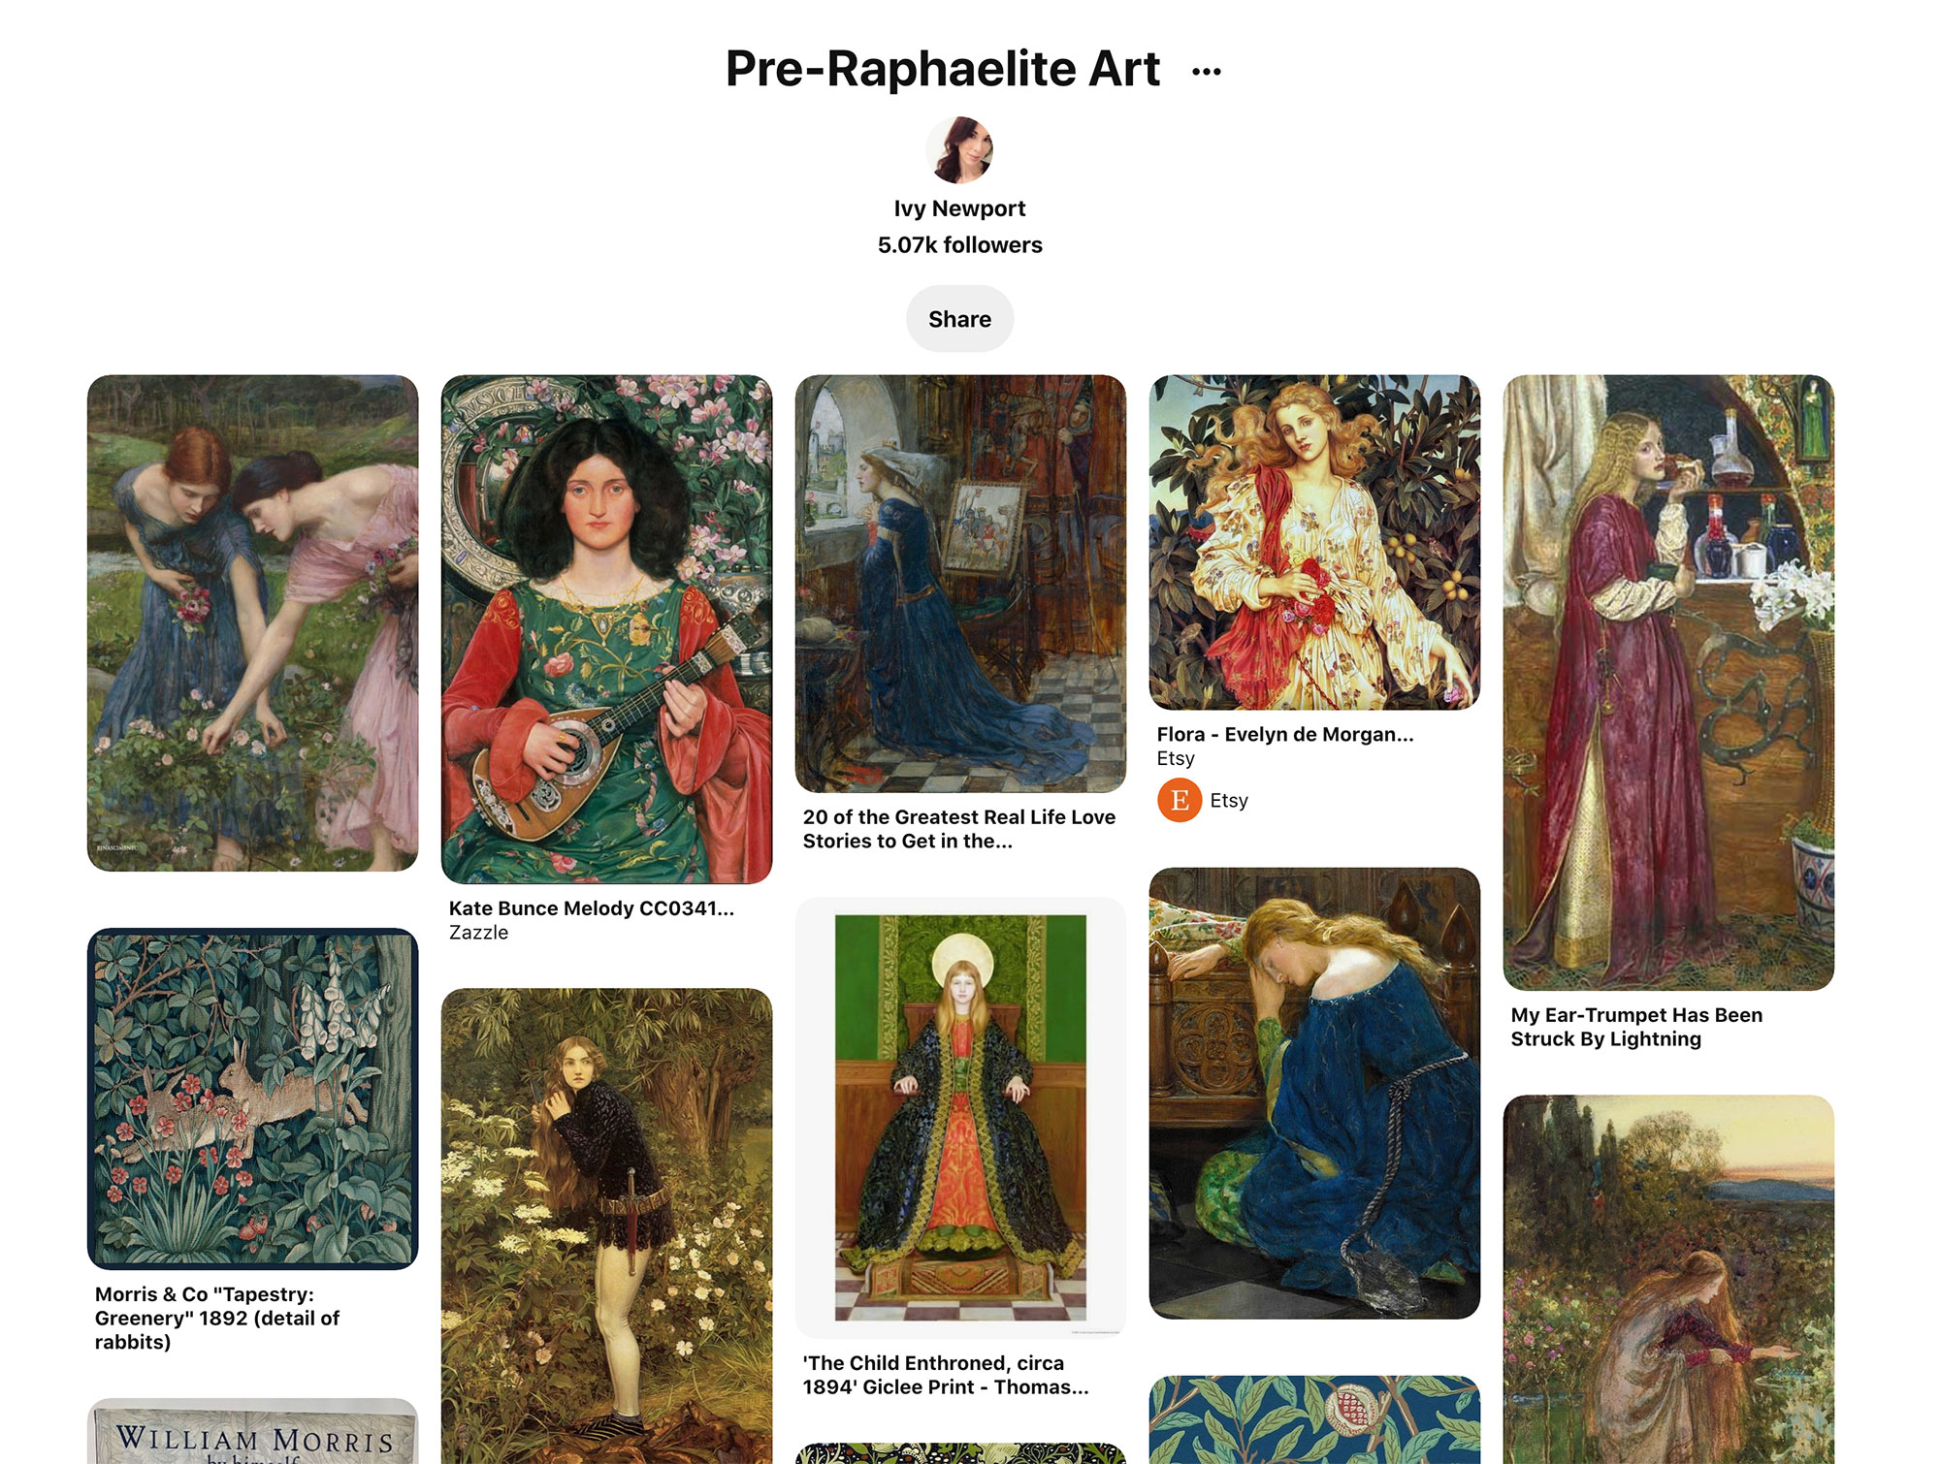Open the Kate Bunce Melody pin image

(x=606, y=629)
